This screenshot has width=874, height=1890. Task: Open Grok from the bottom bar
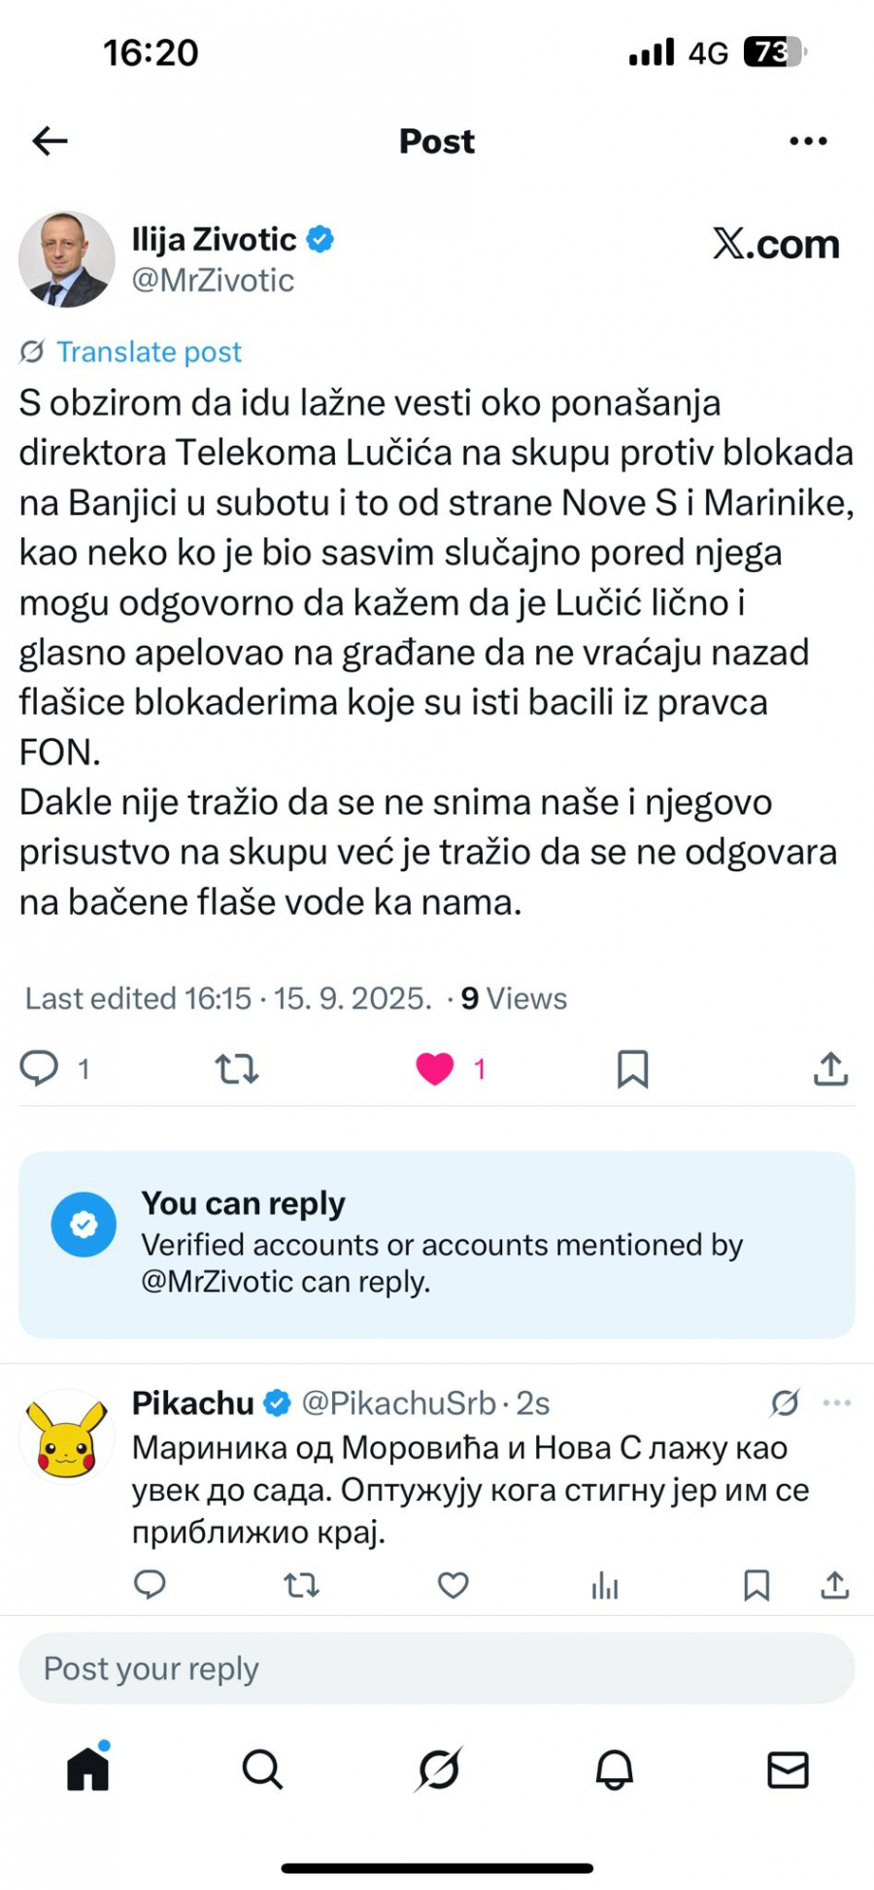[437, 1770]
